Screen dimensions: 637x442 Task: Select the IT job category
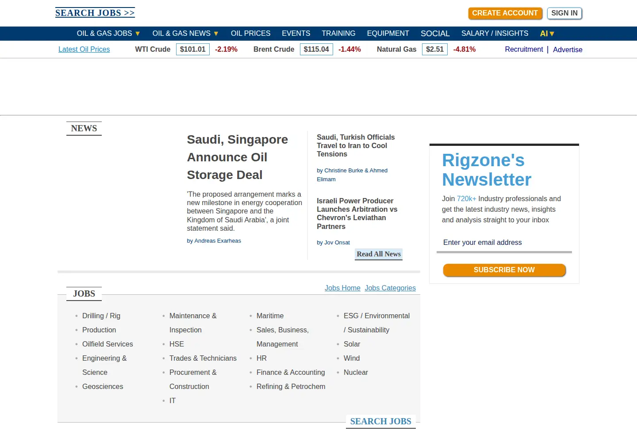(173, 401)
